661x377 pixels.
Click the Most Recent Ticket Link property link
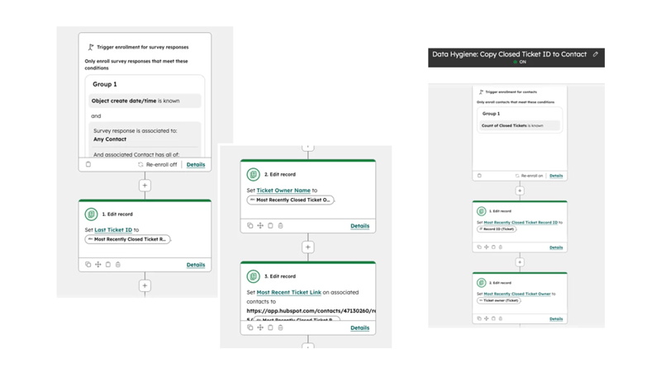[x=288, y=292]
